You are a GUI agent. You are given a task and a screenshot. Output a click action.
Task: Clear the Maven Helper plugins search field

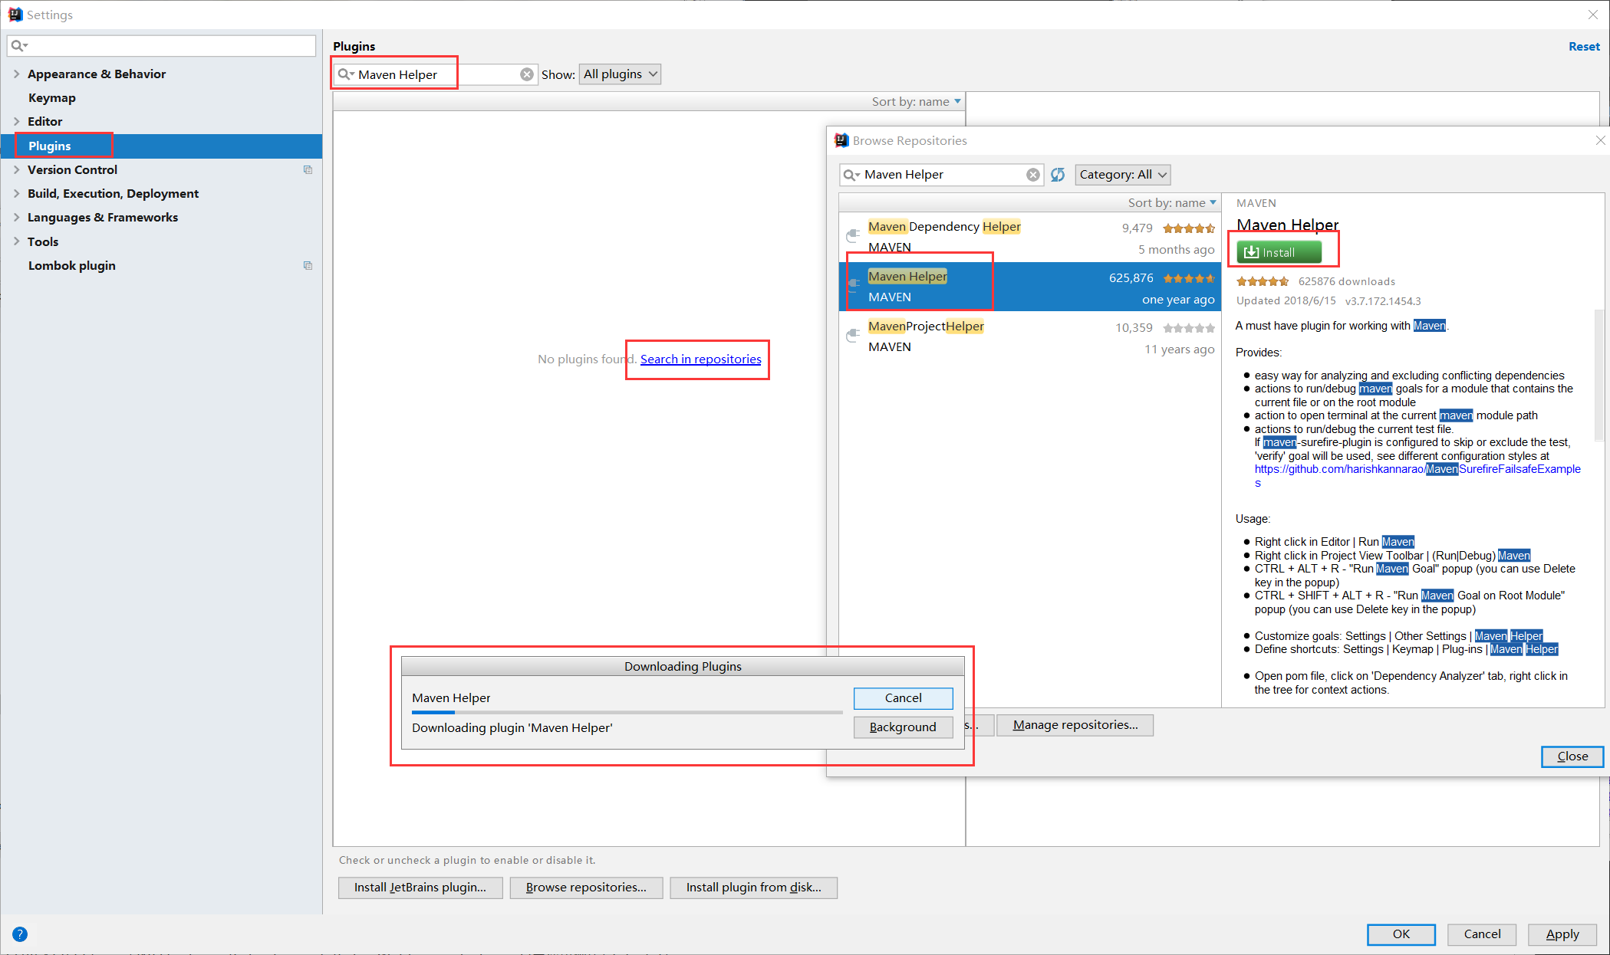tap(527, 74)
